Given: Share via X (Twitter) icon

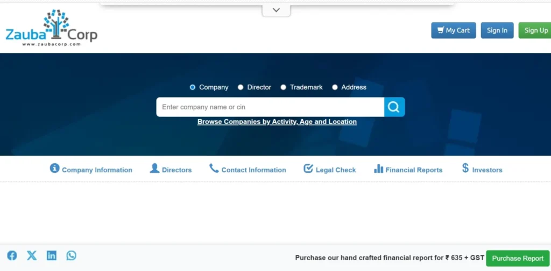Looking at the screenshot, I should pos(32,255).
